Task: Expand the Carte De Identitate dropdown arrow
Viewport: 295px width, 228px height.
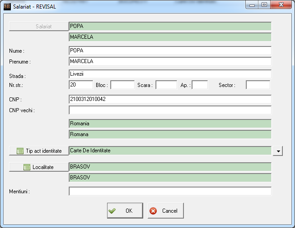Action: [278, 151]
